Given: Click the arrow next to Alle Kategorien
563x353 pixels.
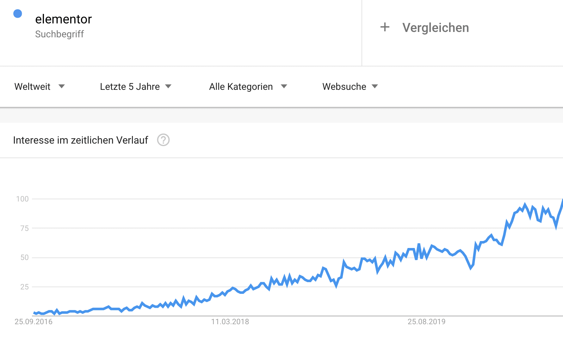Looking at the screenshot, I should 284,86.
